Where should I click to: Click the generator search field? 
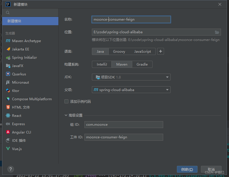click(30, 13)
